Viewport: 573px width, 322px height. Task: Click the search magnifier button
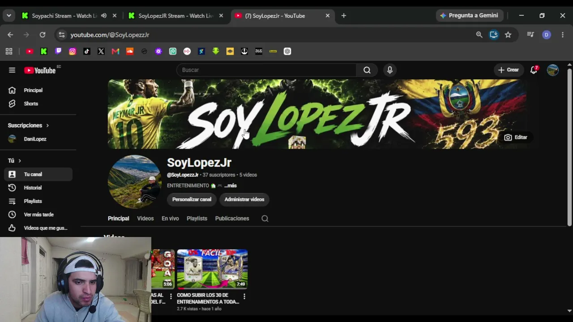[x=367, y=70]
